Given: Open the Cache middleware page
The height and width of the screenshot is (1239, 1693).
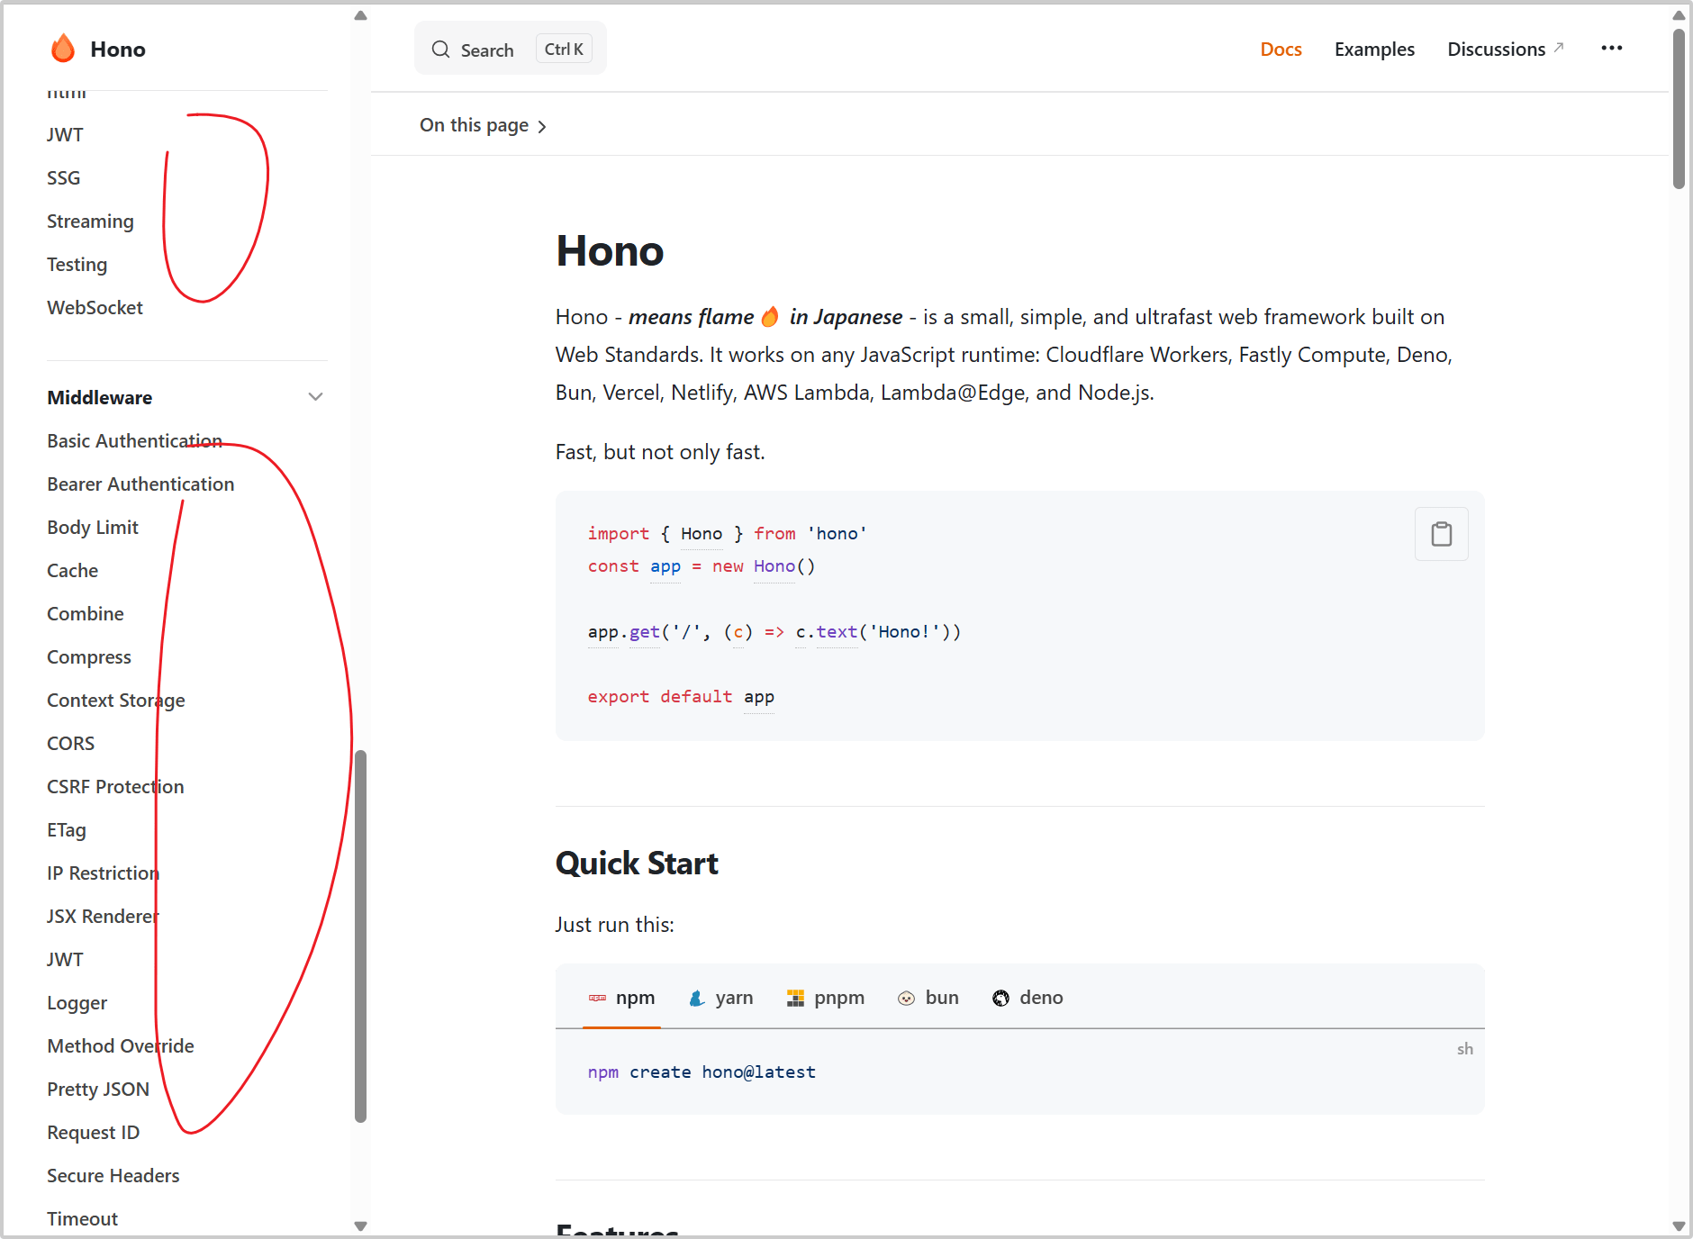Looking at the screenshot, I should click(x=73, y=571).
